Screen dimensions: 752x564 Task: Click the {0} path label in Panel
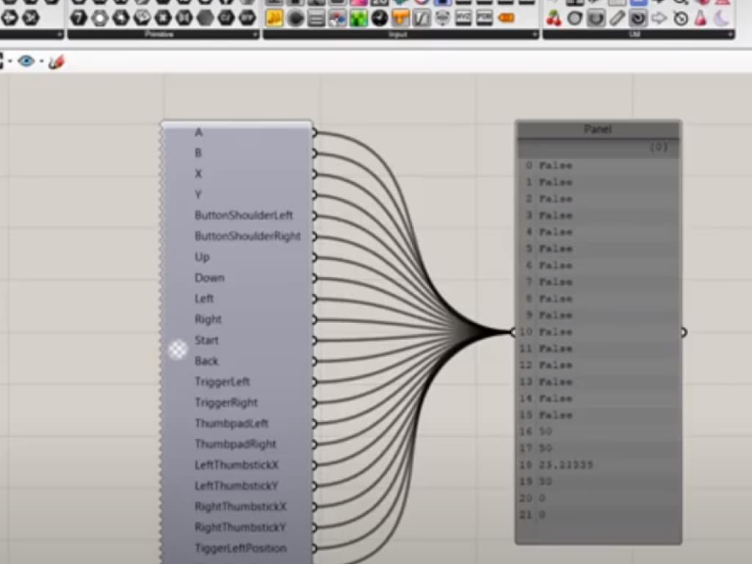pos(659,147)
